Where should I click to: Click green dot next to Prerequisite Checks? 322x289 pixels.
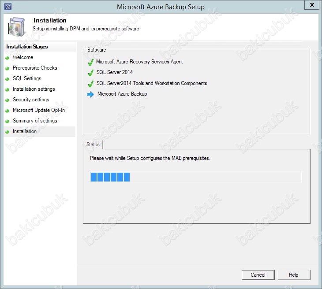(x=7, y=69)
